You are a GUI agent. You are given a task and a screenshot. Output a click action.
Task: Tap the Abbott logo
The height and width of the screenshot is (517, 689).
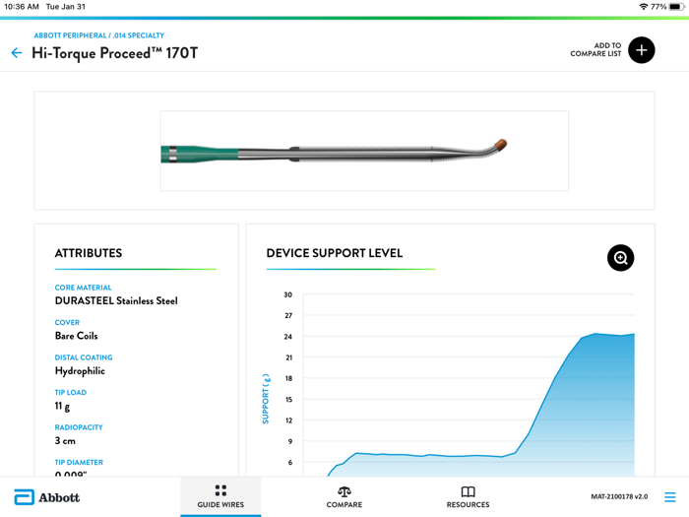[x=47, y=497]
